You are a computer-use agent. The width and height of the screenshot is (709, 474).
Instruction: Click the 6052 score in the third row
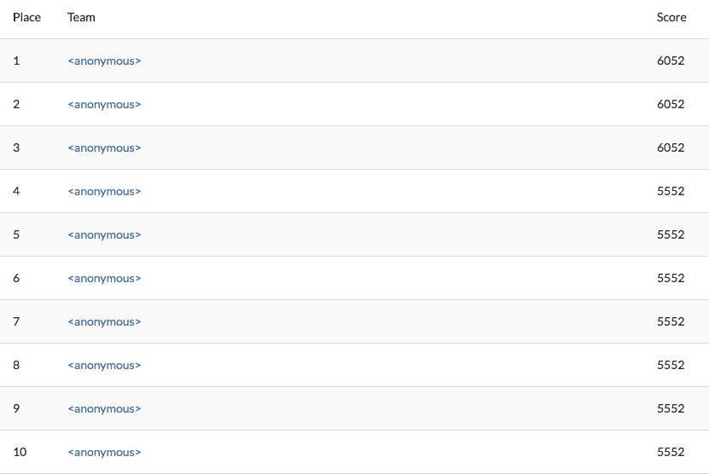tap(671, 147)
